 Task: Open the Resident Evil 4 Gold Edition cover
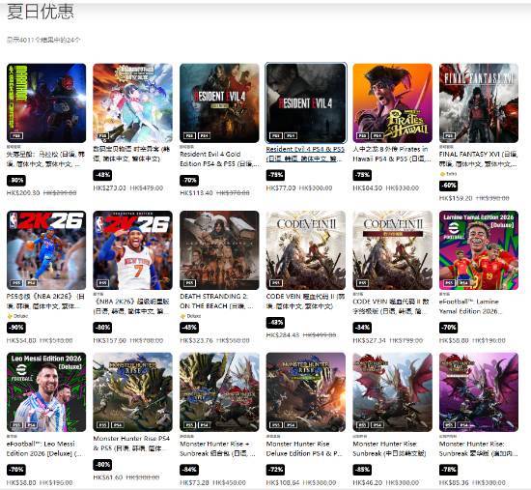[x=219, y=102]
